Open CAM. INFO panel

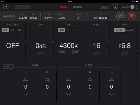pyautogui.click(x=8, y=16)
